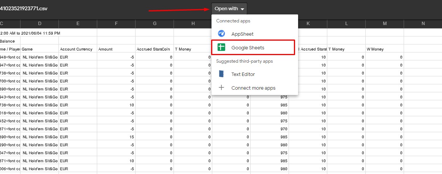Choose Google Sheets menu entry
The image size is (442, 174).
254,47
